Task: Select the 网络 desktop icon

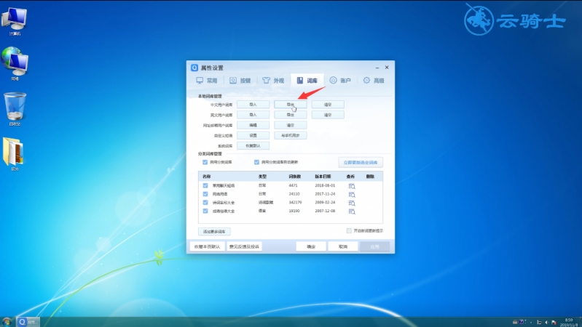Action: 15,64
